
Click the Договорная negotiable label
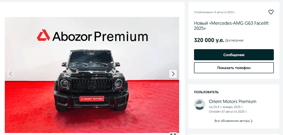coord(234,40)
